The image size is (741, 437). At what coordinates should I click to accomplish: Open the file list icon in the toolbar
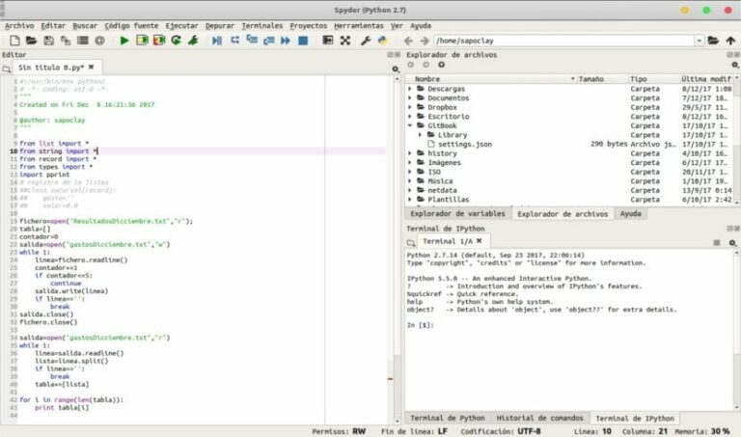83,41
